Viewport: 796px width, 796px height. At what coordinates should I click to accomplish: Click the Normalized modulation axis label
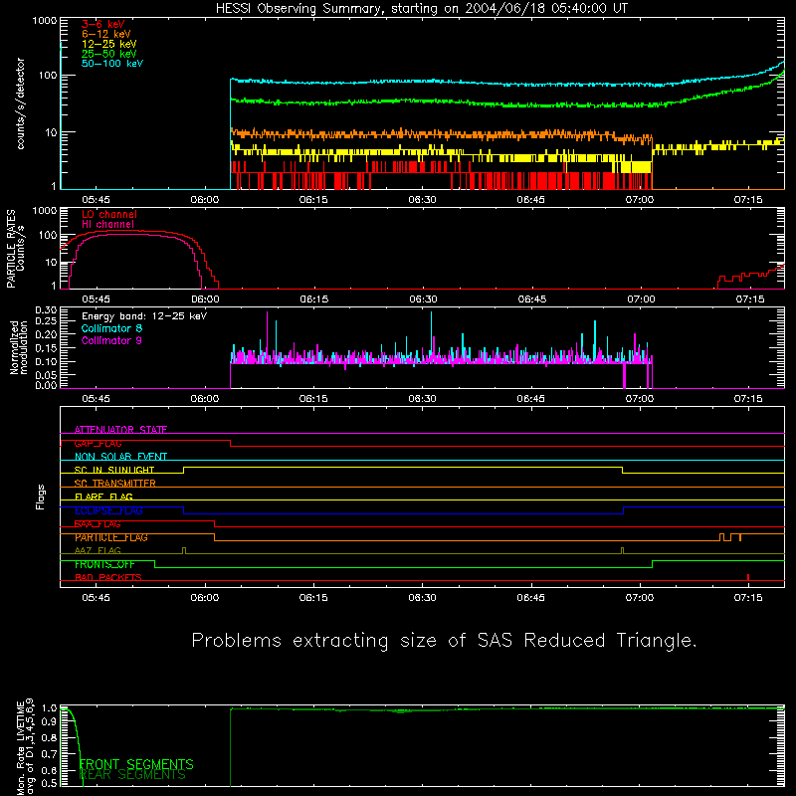(x=18, y=347)
